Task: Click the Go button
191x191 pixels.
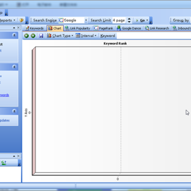Action: 141,21
